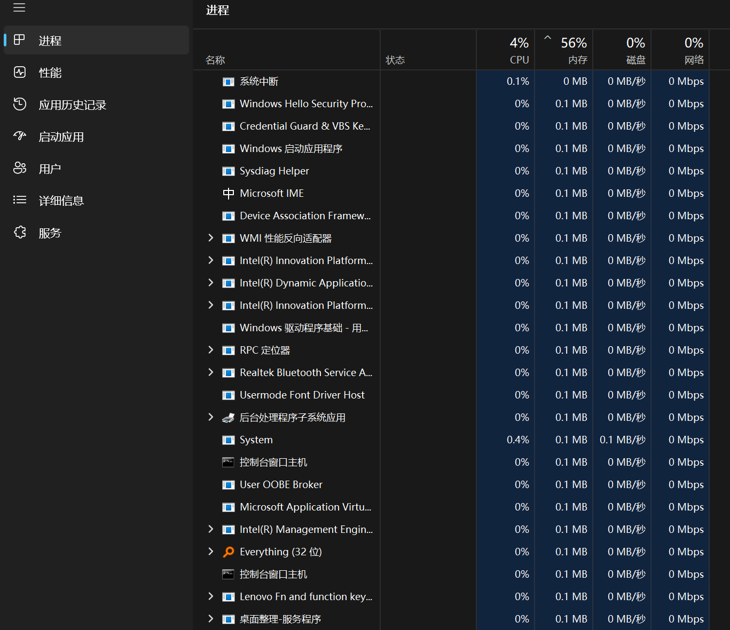Click the Services (服务) puzzle icon
This screenshot has height=630, width=730.
click(20, 232)
